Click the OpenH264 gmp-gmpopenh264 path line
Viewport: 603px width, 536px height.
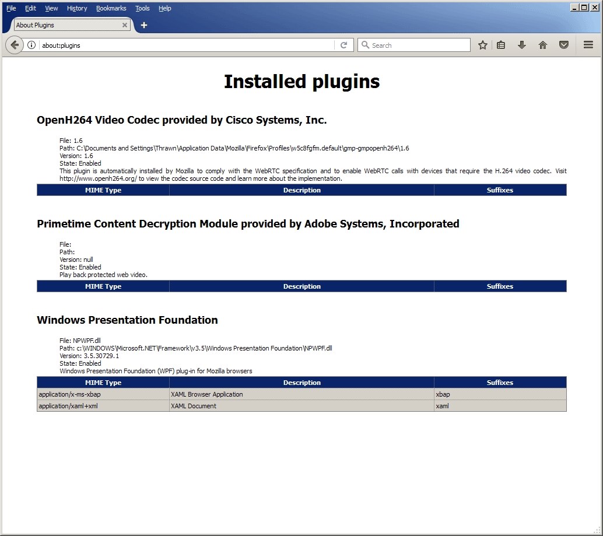point(234,148)
